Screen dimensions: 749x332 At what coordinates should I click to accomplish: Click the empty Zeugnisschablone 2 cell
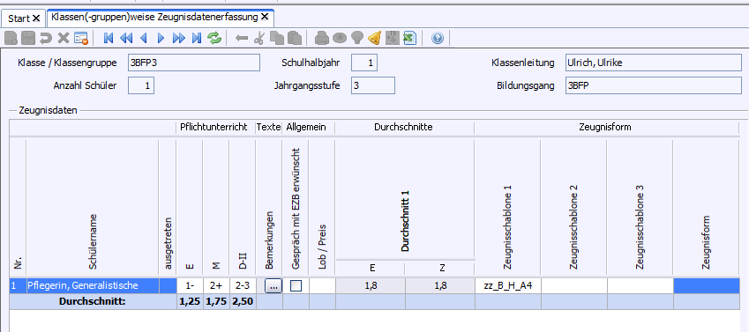573,285
